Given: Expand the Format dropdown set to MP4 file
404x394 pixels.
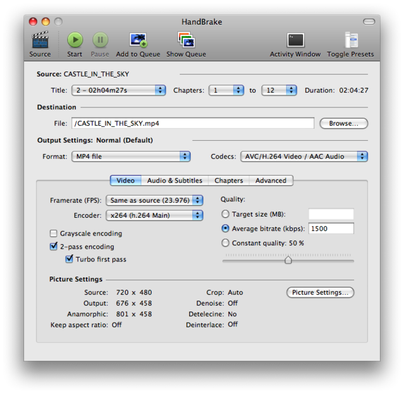Looking at the screenshot, I should point(131,156).
